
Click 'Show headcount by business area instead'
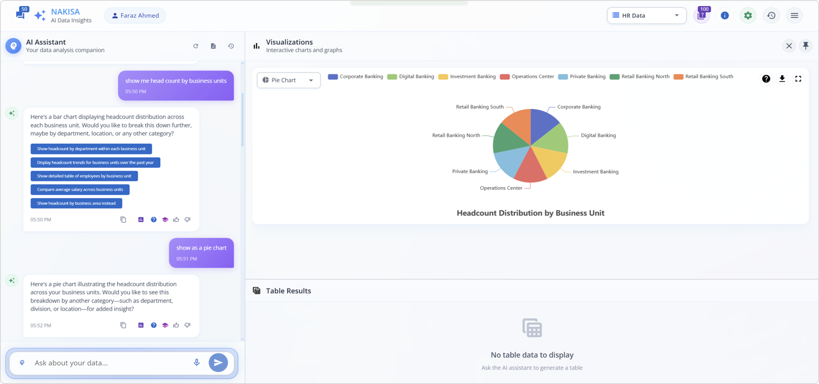[76, 203]
